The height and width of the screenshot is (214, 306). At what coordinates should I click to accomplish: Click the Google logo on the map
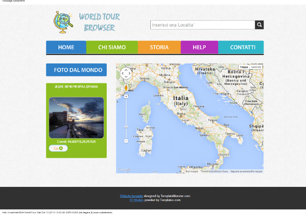pos(124,170)
